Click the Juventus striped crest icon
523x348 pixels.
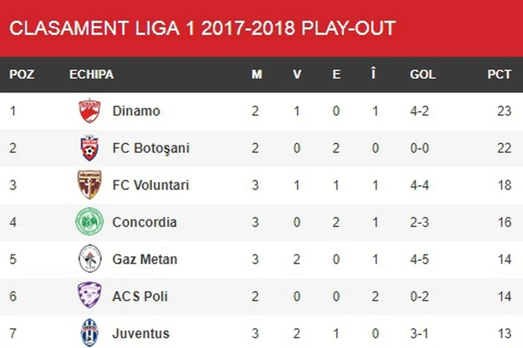click(x=90, y=333)
